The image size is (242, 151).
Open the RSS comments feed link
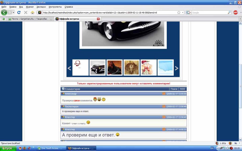tap(182, 89)
